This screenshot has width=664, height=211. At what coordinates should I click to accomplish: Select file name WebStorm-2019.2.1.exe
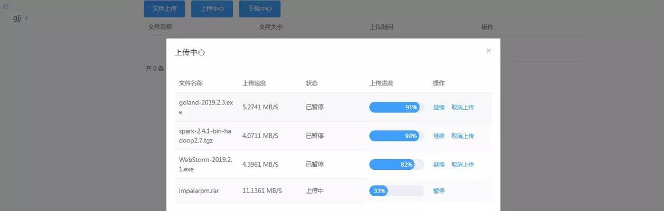coord(205,165)
